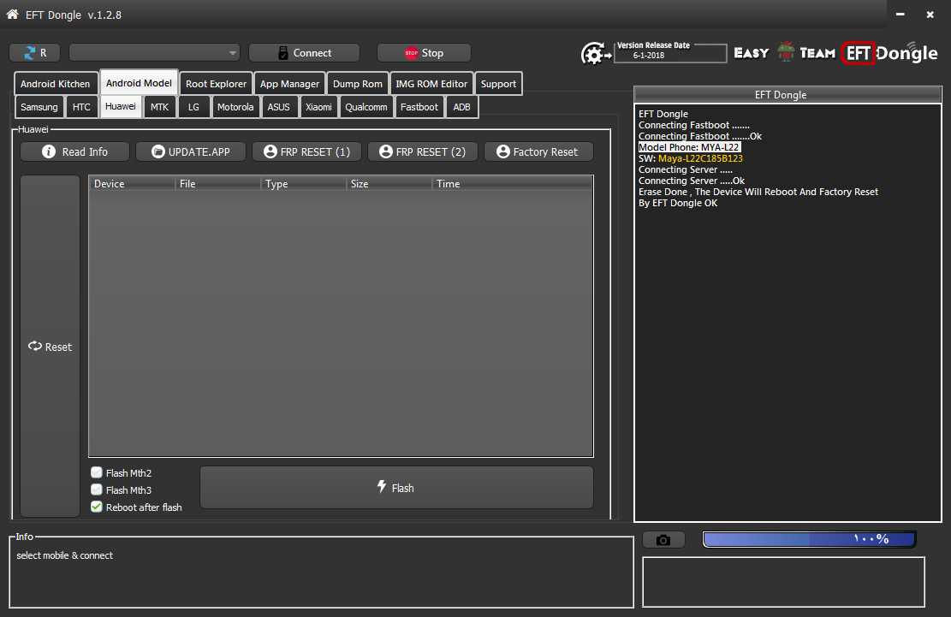Image resolution: width=951 pixels, height=617 pixels.
Task: Click the File column header
Action: point(217,184)
